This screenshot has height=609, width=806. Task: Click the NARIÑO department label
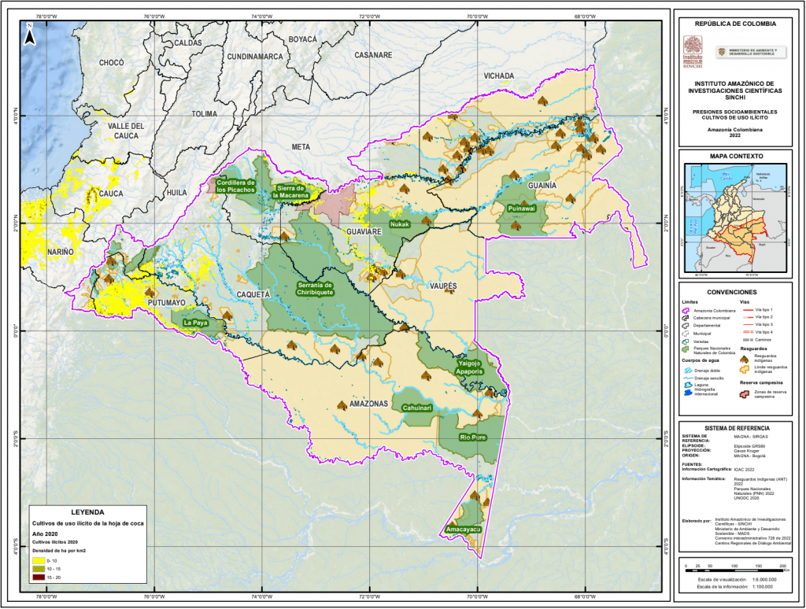click(61, 252)
